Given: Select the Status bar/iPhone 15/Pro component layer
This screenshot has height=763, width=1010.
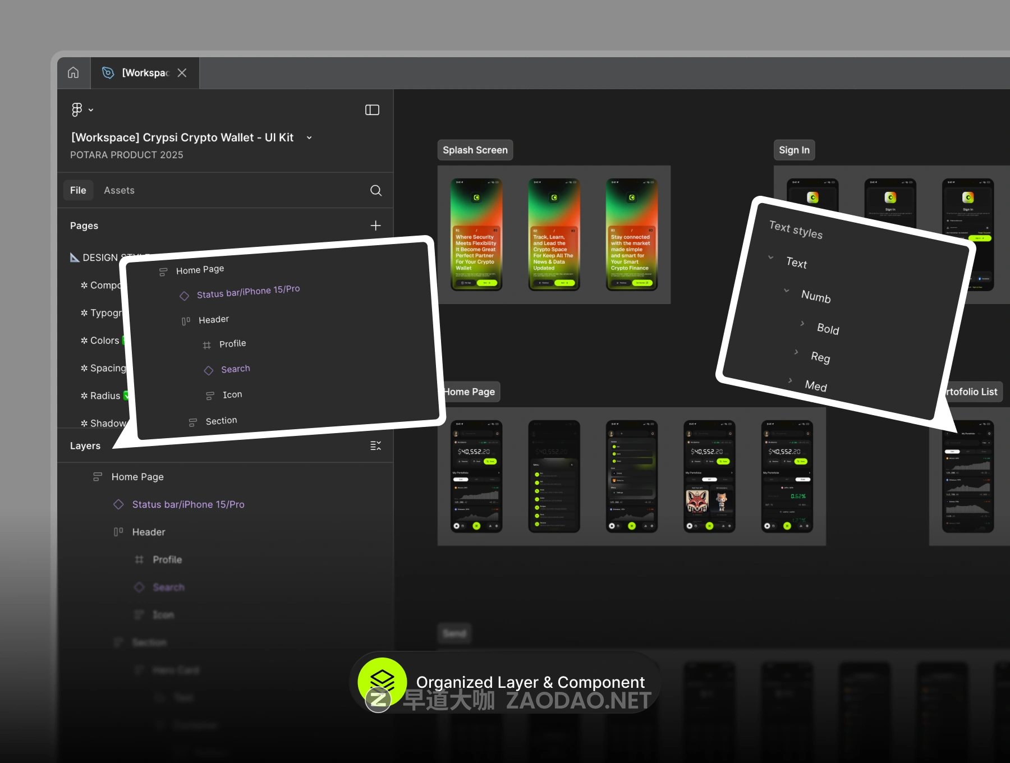Looking at the screenshot, I should (188, 504).
